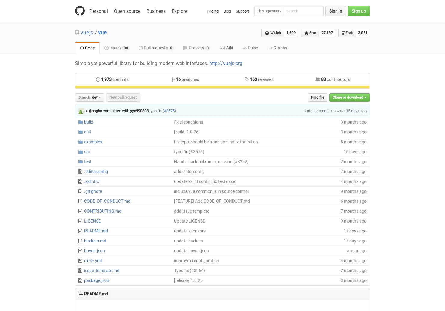Click the branch icon next to 16 branches
Viewport: 445px width, 311px height.
(x=173, y=79)
